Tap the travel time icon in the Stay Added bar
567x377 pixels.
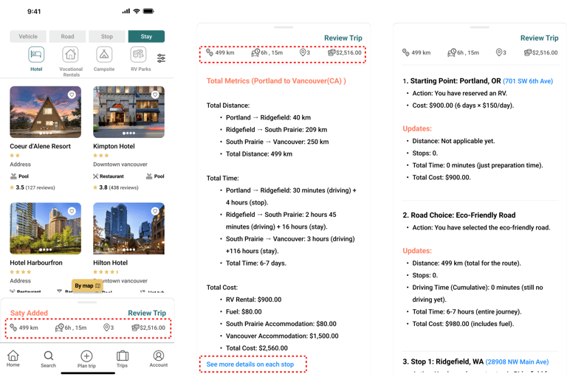click(59, 328)
